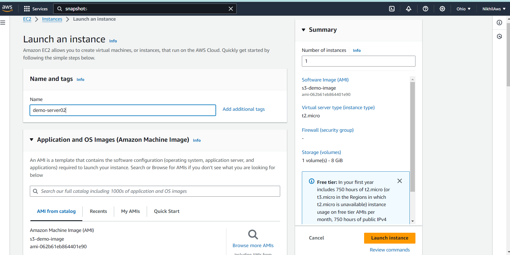Dismiss the Free tier notice
This screenshot has height=255, width=510.
[400, 181]
